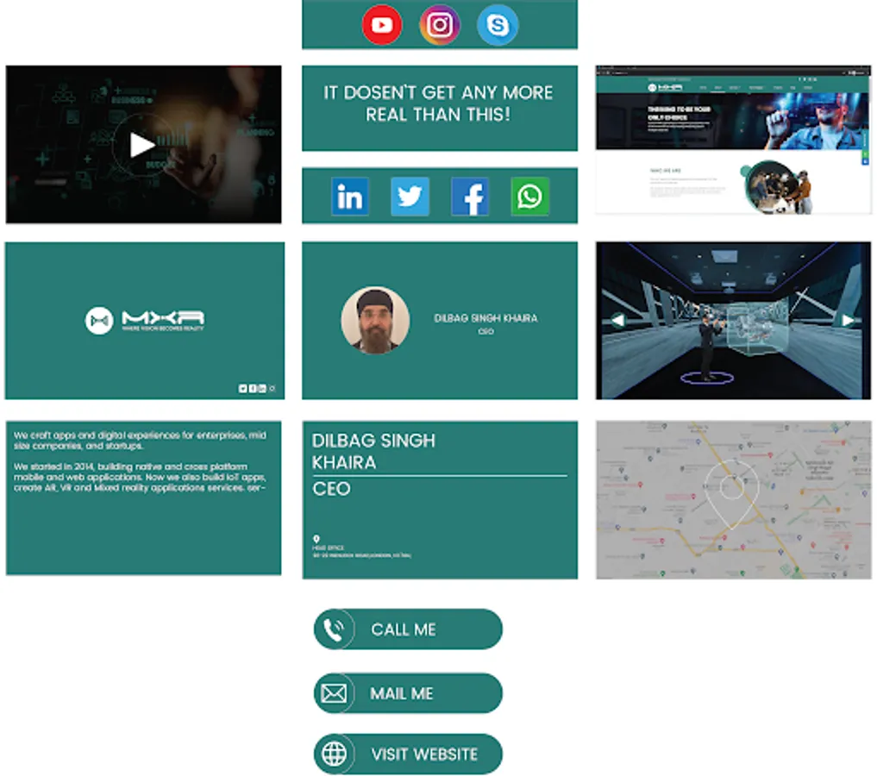
Task: Open the YouTube channel icon
Action: (382, 25)
